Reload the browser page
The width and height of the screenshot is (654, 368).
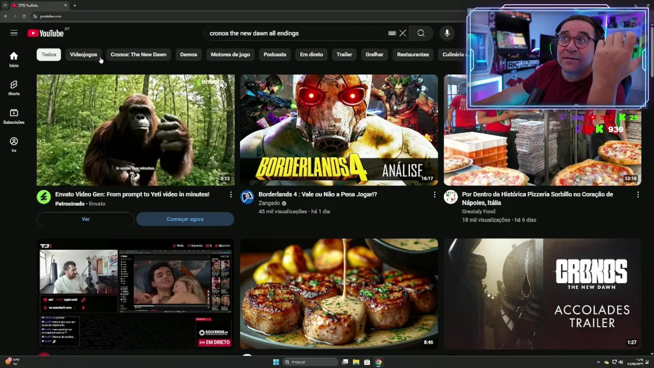pyautogui.click(x=24, y=16)
